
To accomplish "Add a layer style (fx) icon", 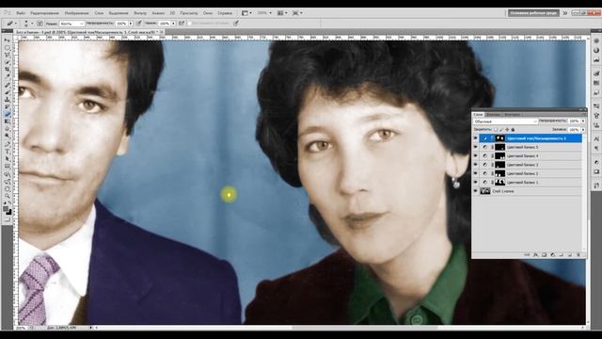I will tap(535, 254).
